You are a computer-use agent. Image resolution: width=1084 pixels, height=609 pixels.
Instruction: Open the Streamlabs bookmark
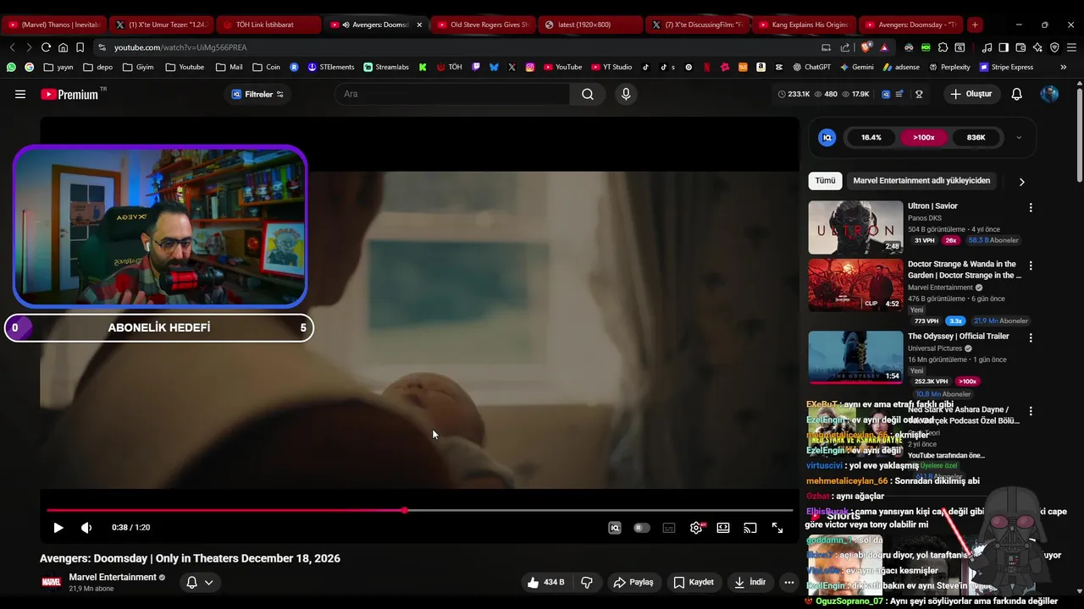click(x=386, y=67)
